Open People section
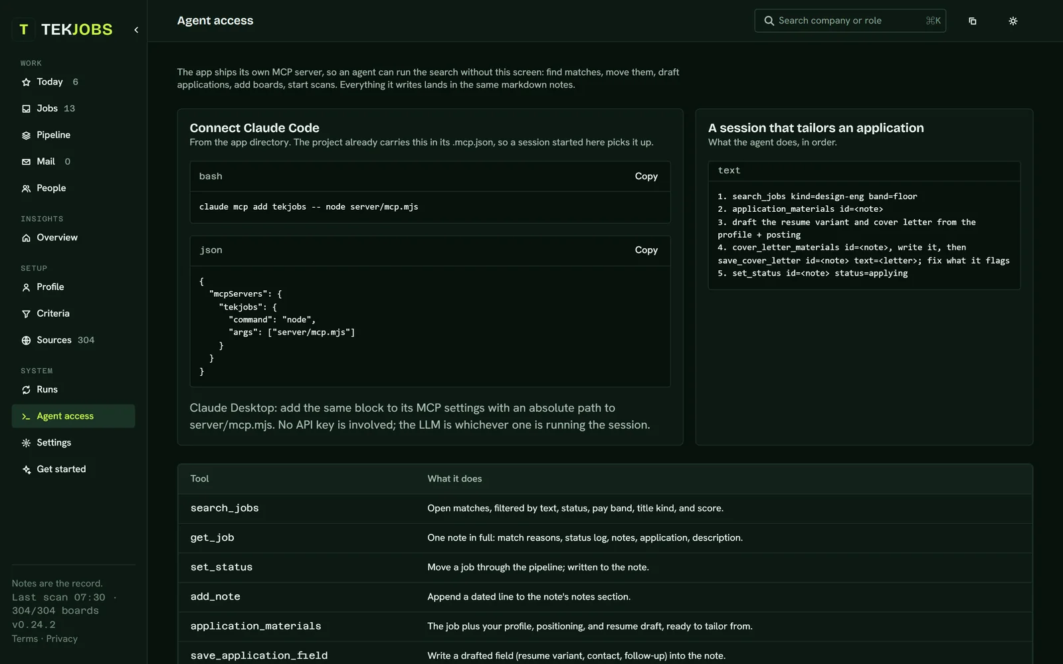 click(x=73, y=188)
